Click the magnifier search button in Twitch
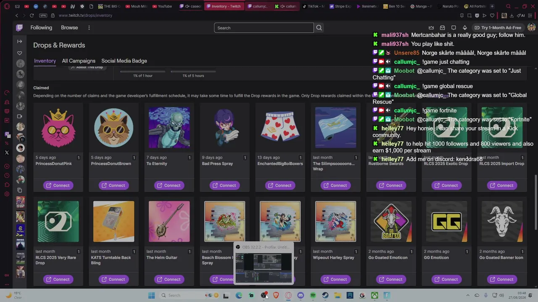538x302 pixels. (319, 28)
